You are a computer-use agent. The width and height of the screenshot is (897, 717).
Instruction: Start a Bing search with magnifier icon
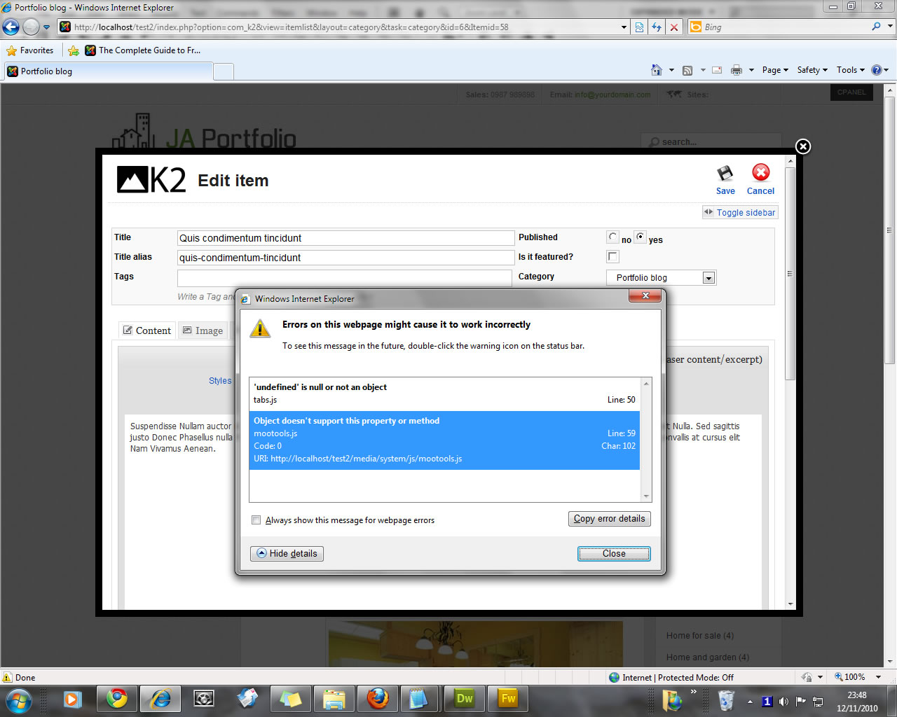click(x=876, y=27)
